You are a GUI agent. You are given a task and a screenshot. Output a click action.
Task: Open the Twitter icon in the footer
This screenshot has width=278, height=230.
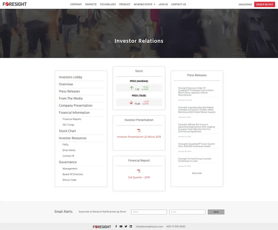pos(126,227)
